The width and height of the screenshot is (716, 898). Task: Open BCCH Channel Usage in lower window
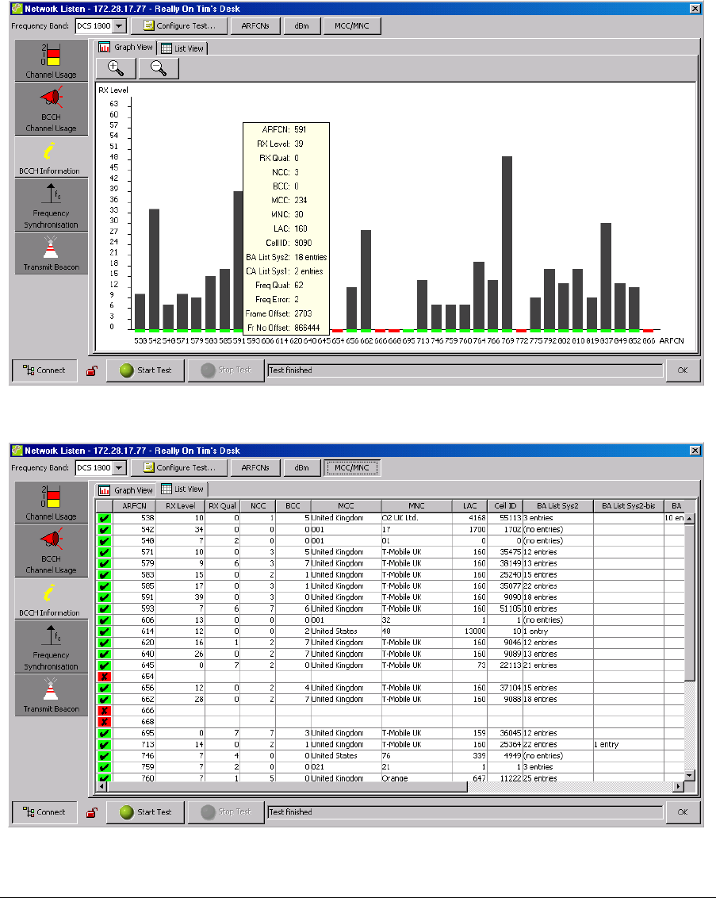[x=51, y=551]
